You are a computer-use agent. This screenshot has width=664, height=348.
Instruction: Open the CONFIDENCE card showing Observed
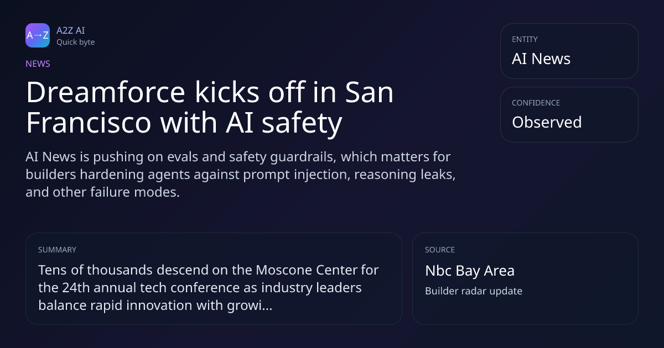pos(569,114)
